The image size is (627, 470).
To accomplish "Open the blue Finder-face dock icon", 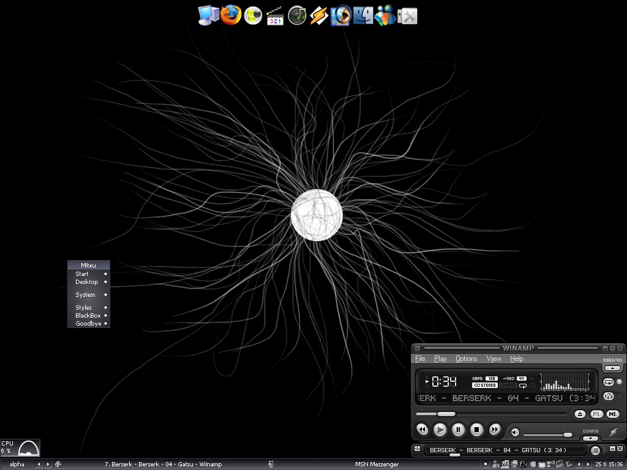I will pos(363,15).
